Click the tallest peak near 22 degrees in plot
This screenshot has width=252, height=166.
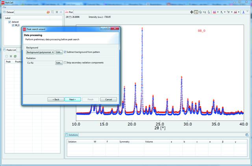(x=142, y=29)
